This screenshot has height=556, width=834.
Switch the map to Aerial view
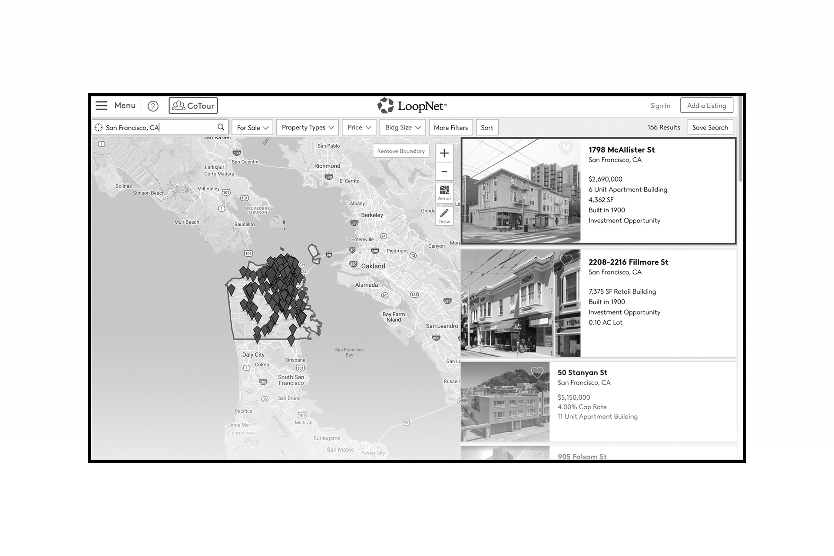coord(444,193)
